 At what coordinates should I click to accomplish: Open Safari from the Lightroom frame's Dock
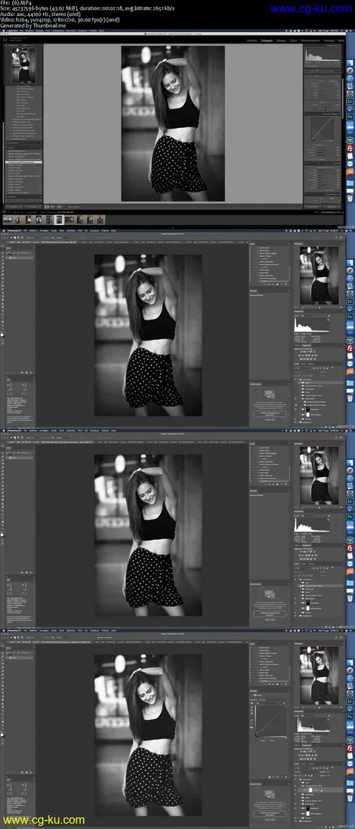349,79
